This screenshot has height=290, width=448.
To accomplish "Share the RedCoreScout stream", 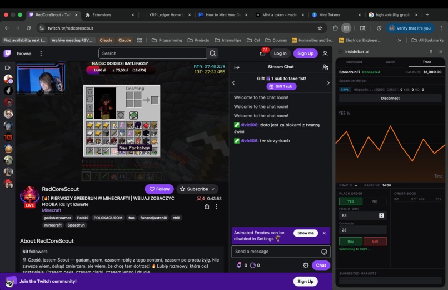I will (207, 207).
